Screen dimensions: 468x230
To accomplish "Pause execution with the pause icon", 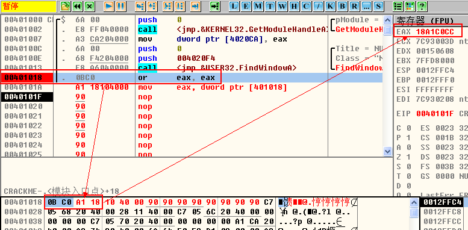I will click(x=120, y=6).
